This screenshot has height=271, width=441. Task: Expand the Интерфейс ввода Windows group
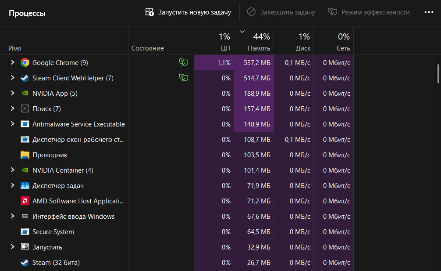[x=12, y=217]
